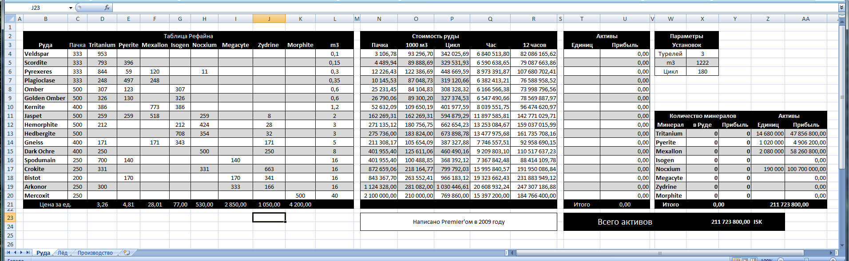Image resolution: width=849 pixels, height=261 pixels.
Task: Click the formula bar input area
Action: click(475, 8)
